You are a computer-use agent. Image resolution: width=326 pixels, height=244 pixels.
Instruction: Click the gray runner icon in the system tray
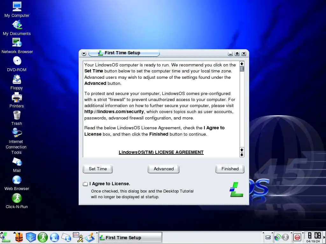click(286, 237)
